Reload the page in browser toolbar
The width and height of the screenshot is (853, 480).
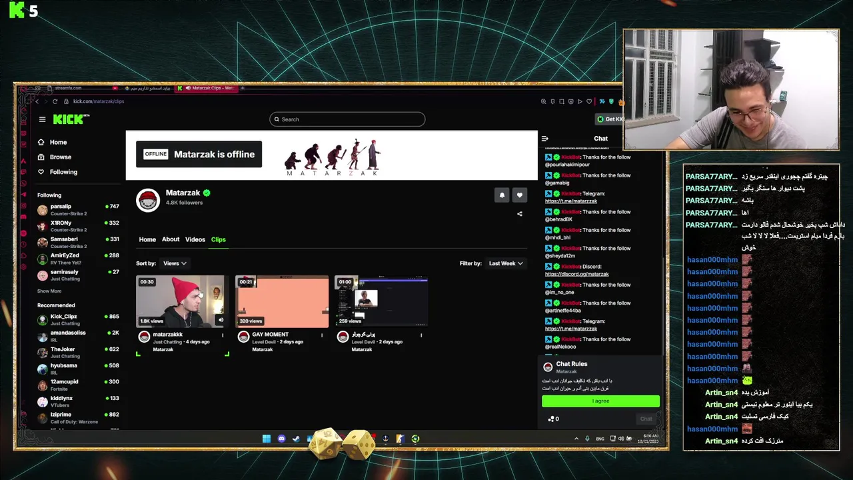coord(55,101)
